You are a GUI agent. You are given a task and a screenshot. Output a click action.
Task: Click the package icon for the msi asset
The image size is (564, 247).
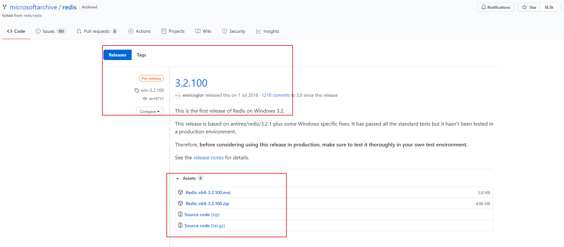pyautogui.click(x=180, y=192)
